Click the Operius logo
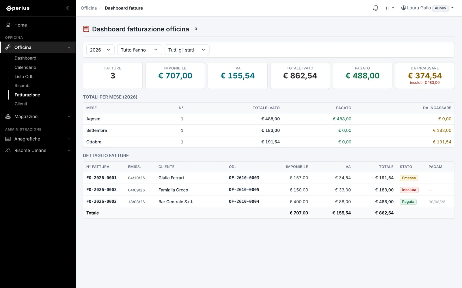The width and height of the screenshot is (462, 288). tap(18, 8)
